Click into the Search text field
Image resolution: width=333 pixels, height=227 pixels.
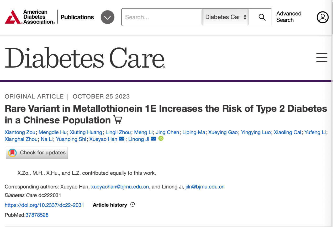click(x=161, y=17)
